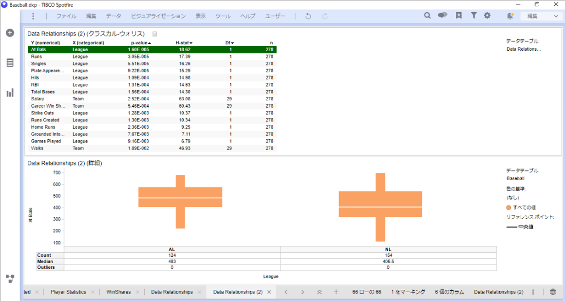Open the settings gear icon
The width and height of the screenshot is (566, 302).
[487, 16]
